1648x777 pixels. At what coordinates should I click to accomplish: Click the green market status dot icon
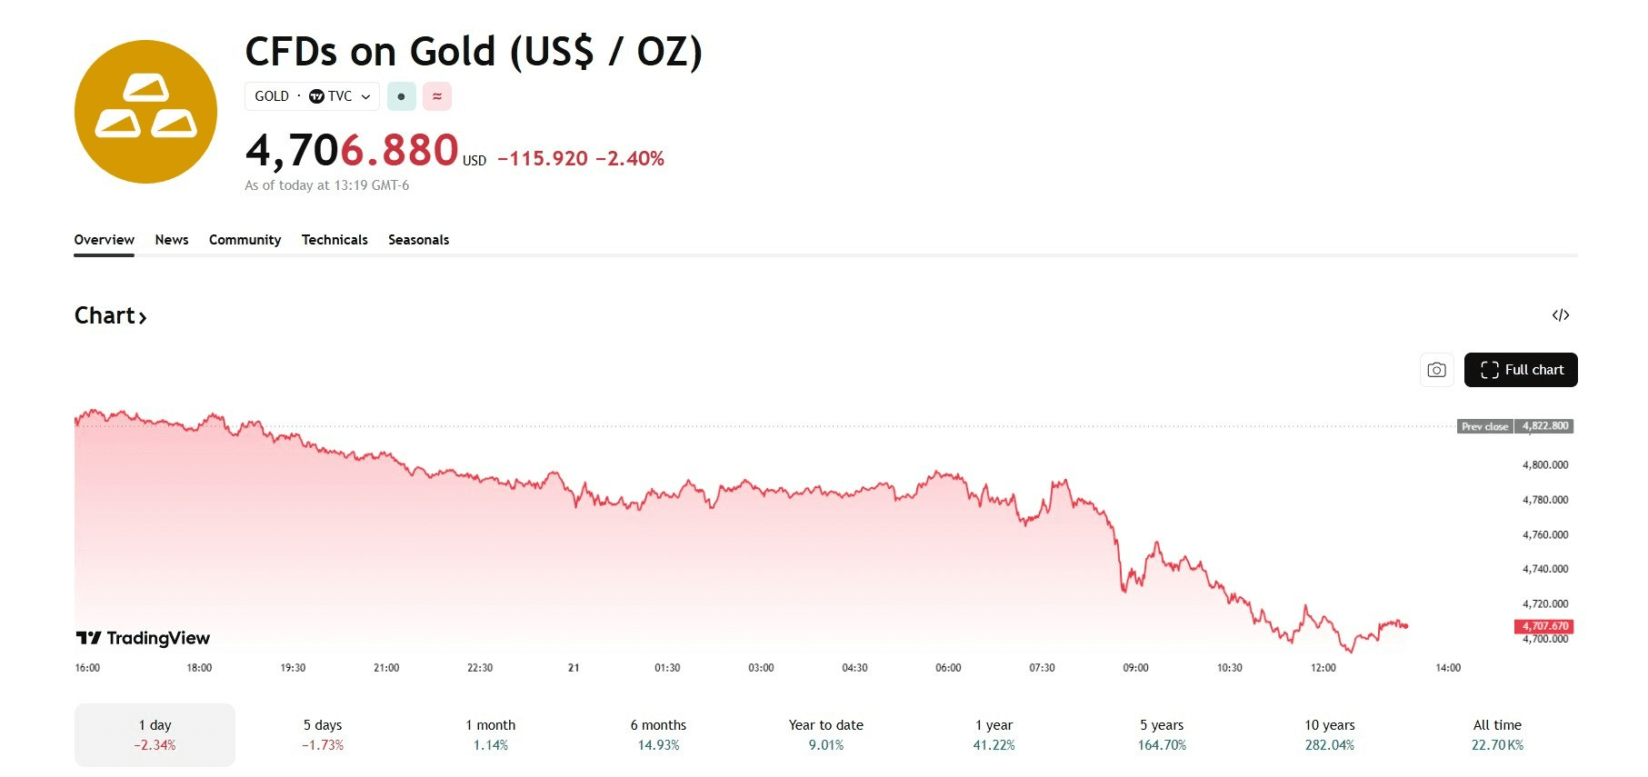[401, 96]
